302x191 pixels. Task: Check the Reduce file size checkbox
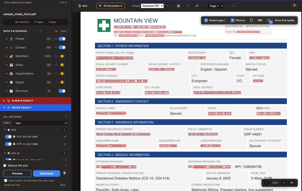(x=5, y=165)
